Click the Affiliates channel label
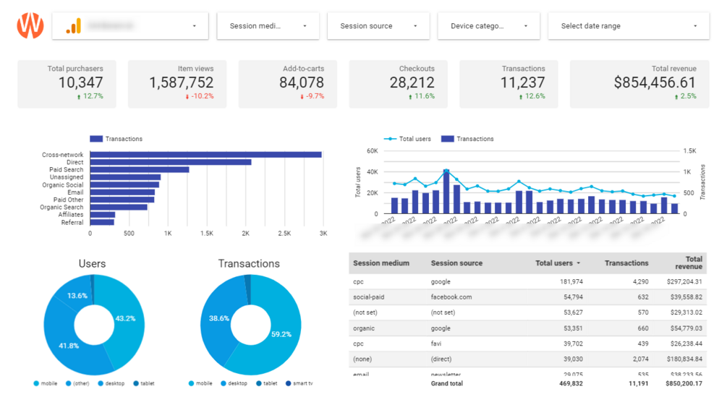727x405 pixels. point(71,215)
